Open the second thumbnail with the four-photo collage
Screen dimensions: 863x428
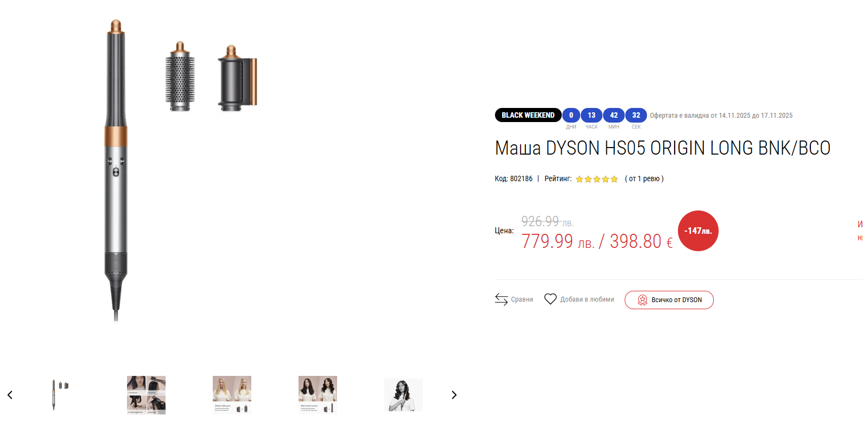pos(146,395)
